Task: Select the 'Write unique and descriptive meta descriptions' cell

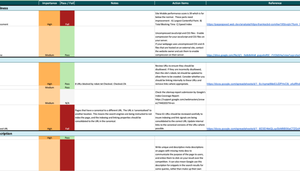Action: pyautogui.click(x=180, y=155)
